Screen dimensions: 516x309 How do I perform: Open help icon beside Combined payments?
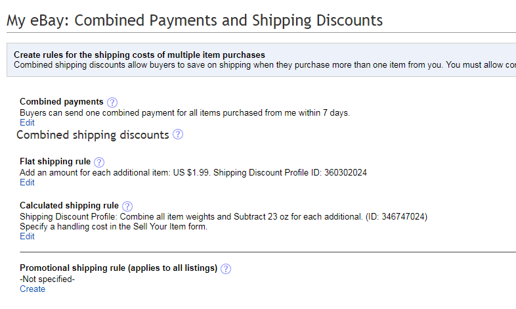point(112,103)
